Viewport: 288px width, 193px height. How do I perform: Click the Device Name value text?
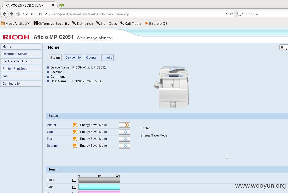pos(89,67)
